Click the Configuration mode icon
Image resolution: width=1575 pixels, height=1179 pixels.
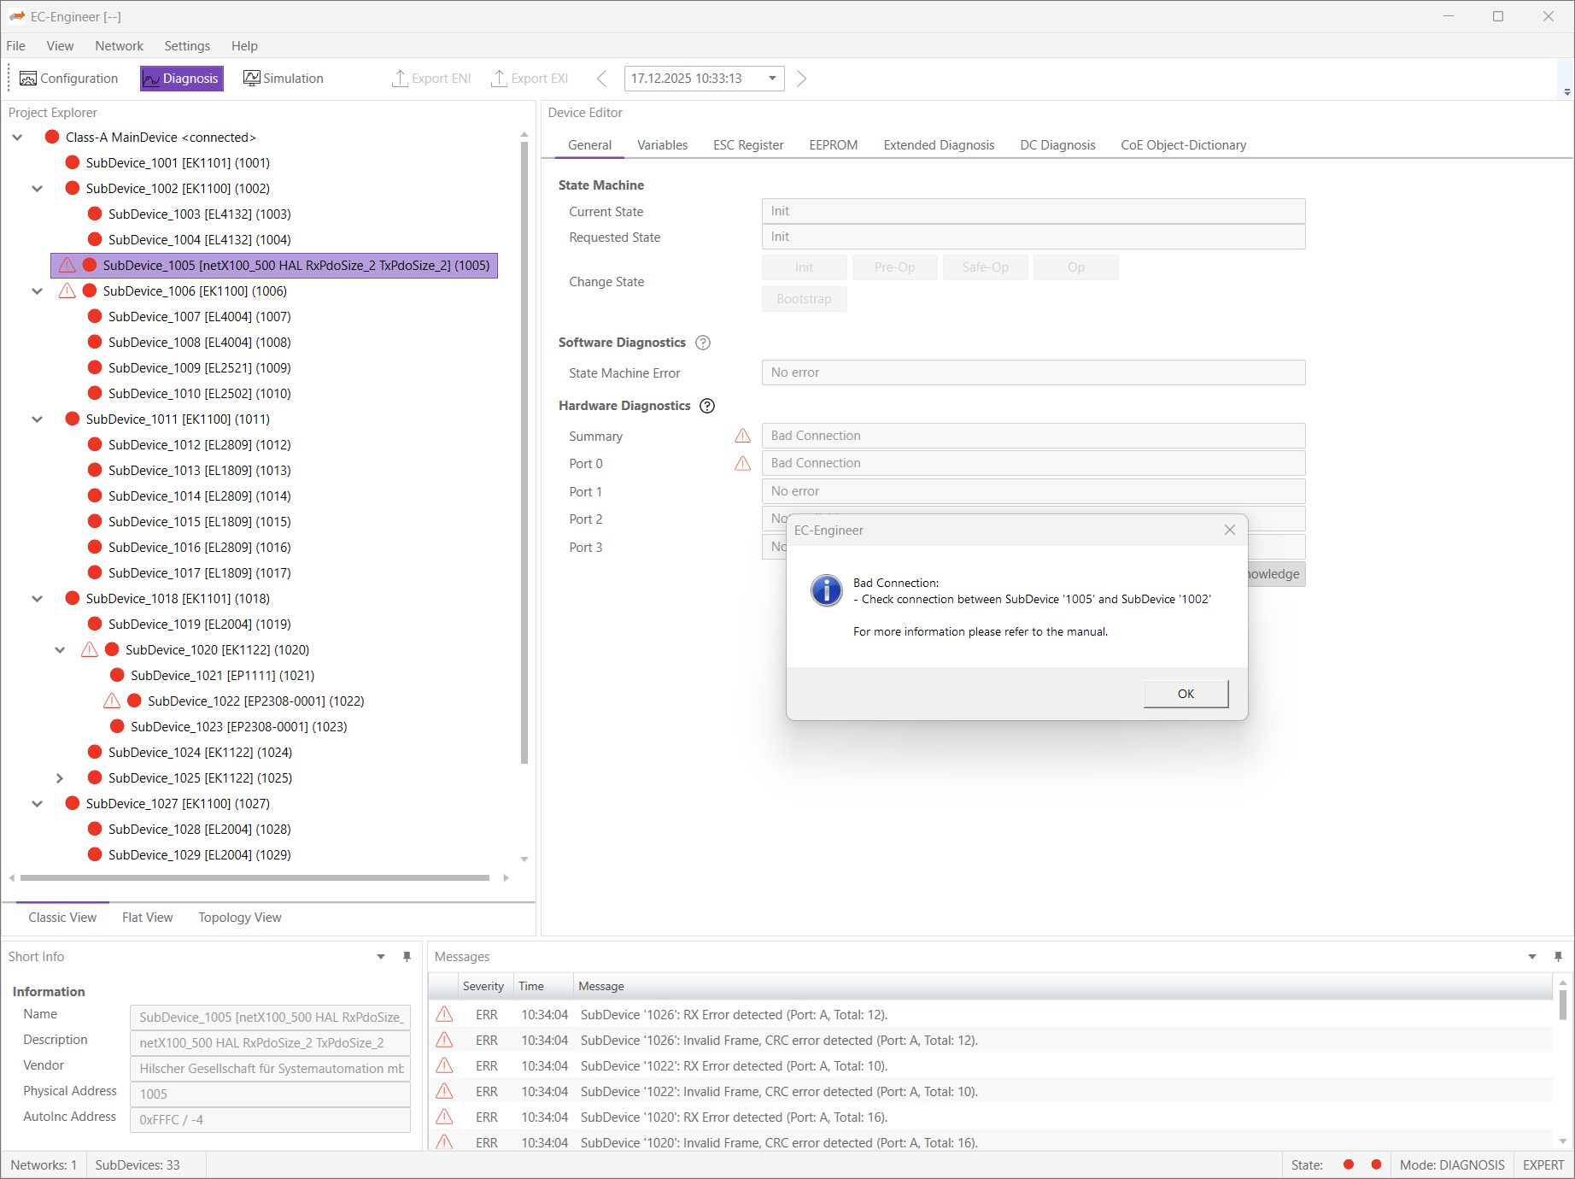[28, 79]
